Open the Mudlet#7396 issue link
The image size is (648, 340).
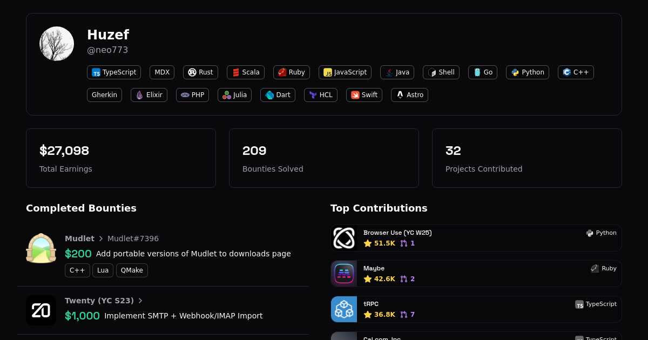(x=133, y=239)
